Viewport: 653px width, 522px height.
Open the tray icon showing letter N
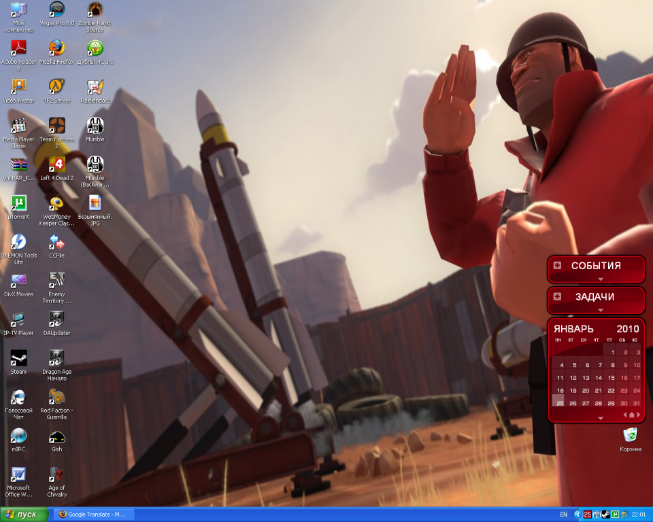pos(597,515)
